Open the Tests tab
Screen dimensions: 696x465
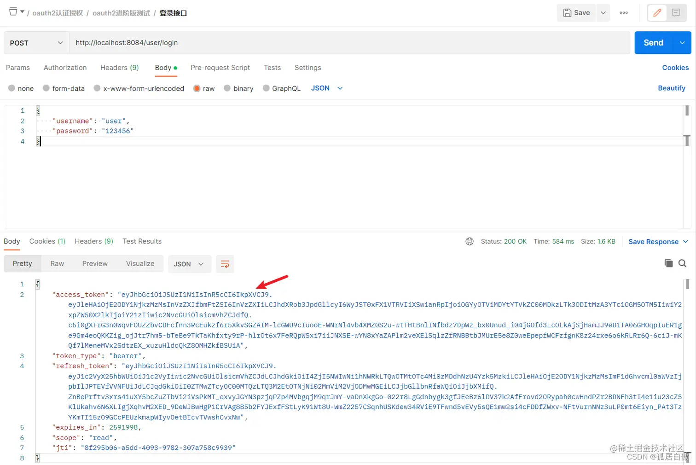tap(272, 68)
